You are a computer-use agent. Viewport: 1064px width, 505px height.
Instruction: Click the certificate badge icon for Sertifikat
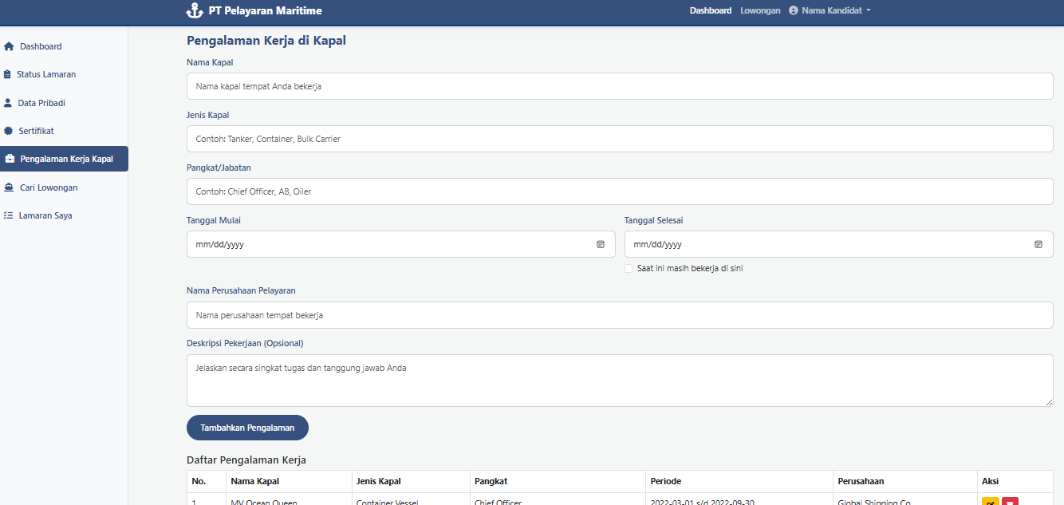point(9,131)
